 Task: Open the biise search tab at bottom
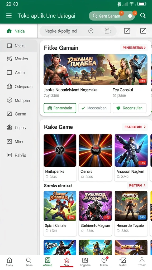coord(29,262)
